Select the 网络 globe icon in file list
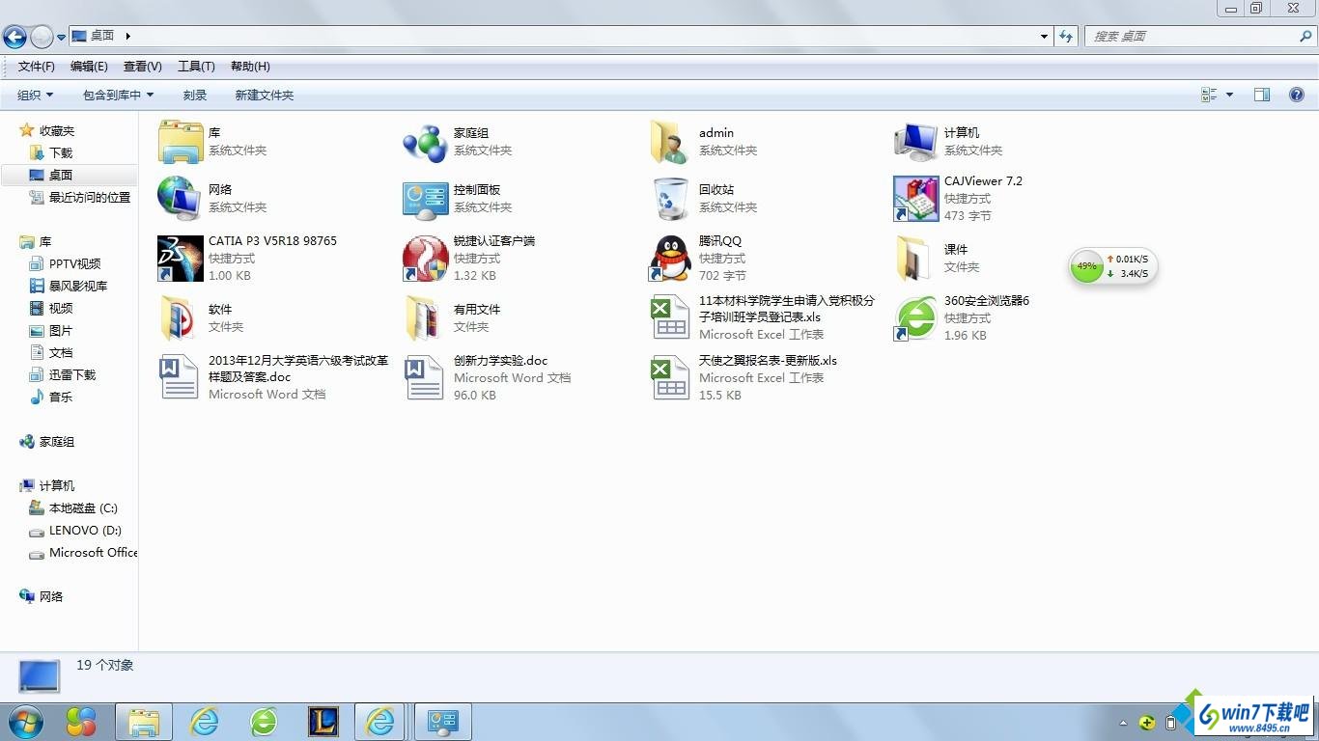Viewport: 1319px width, 741px height. click(x=181, y=199)
